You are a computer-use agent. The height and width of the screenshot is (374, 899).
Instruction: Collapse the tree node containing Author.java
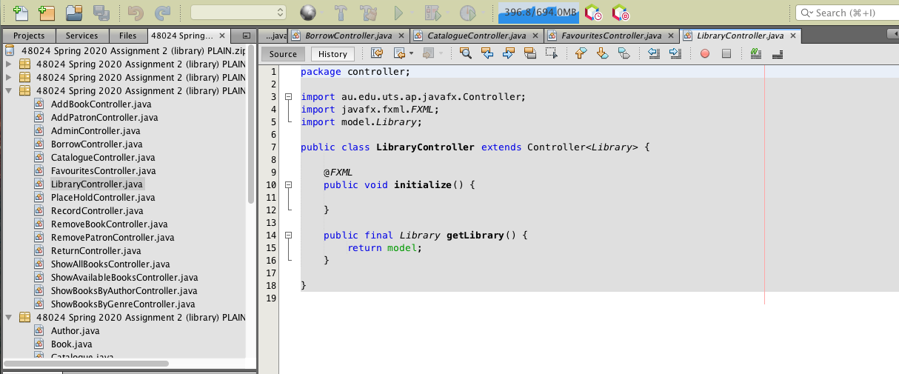point(9,318)
